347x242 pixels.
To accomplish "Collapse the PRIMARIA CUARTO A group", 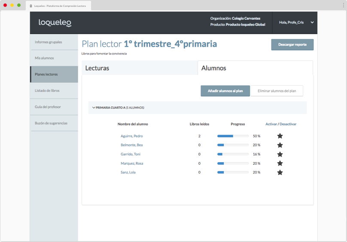I will pyautogui.click(x=94, y=108).
